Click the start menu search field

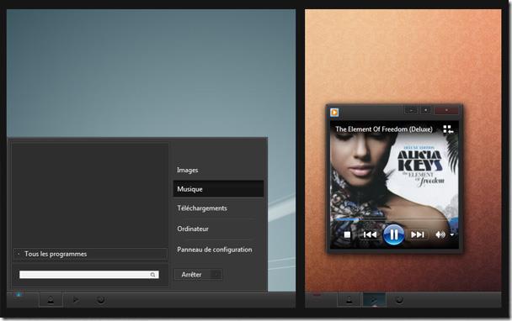[88, 275]
